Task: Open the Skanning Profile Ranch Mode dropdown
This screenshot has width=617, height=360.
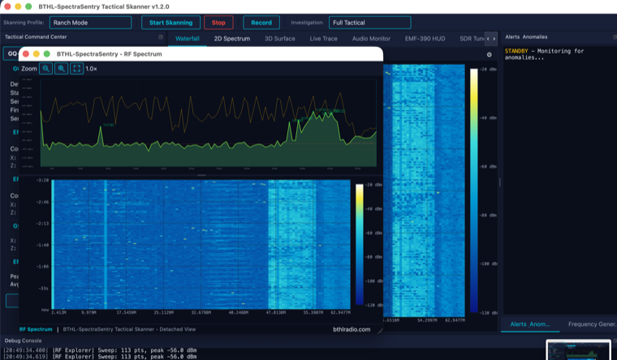Action: point(90,23)
